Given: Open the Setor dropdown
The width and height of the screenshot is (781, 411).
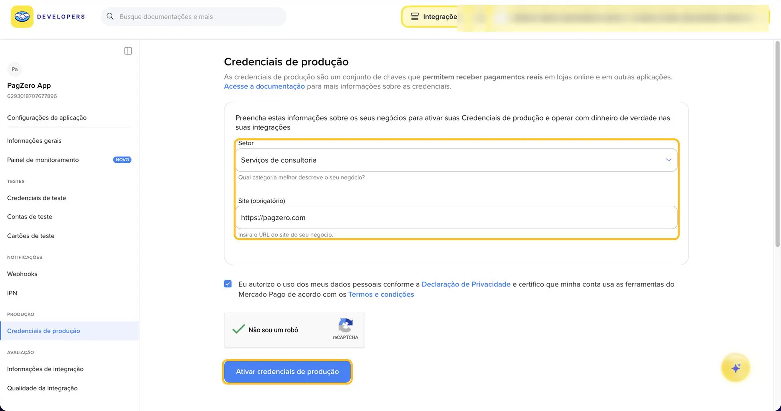Looking at the screenshot, I should (x=456, y=160).
